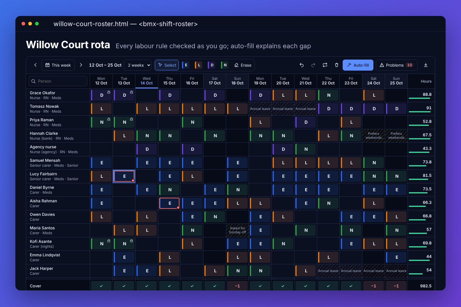Click the cover checkmark under Fri 23 Oct
Viewport: 461px width, 307px height.
pyautogui.click(x=351, y=286)
